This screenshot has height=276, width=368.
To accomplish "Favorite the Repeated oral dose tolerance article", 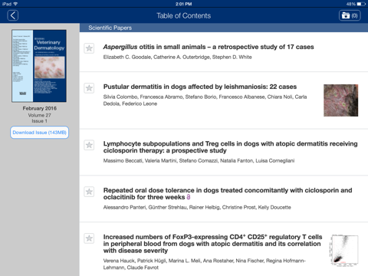I will [x=89, y=192].
